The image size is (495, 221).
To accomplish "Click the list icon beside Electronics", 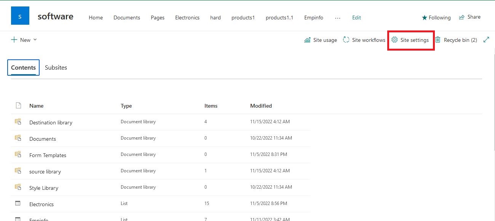I will (x=18, y=204).
